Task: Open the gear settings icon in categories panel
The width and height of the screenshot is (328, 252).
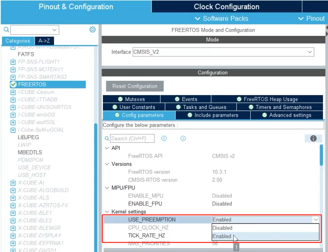Action: click(x=92, y=30)
